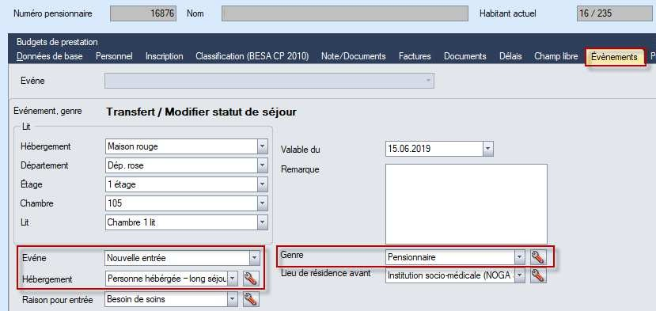This screenshot has height=311, width=656.
Task: Click the Raison pour entrée label
Action: [x=57, y=300]
